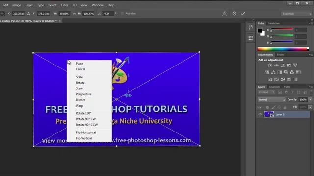Choose Flip Horizontal from the context menu
The height and width of the screenshot is (176, 314).
pos(86,132)
